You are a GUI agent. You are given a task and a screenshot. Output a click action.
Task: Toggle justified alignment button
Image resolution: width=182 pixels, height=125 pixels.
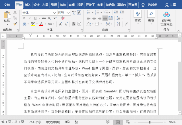tap(105, 18)
